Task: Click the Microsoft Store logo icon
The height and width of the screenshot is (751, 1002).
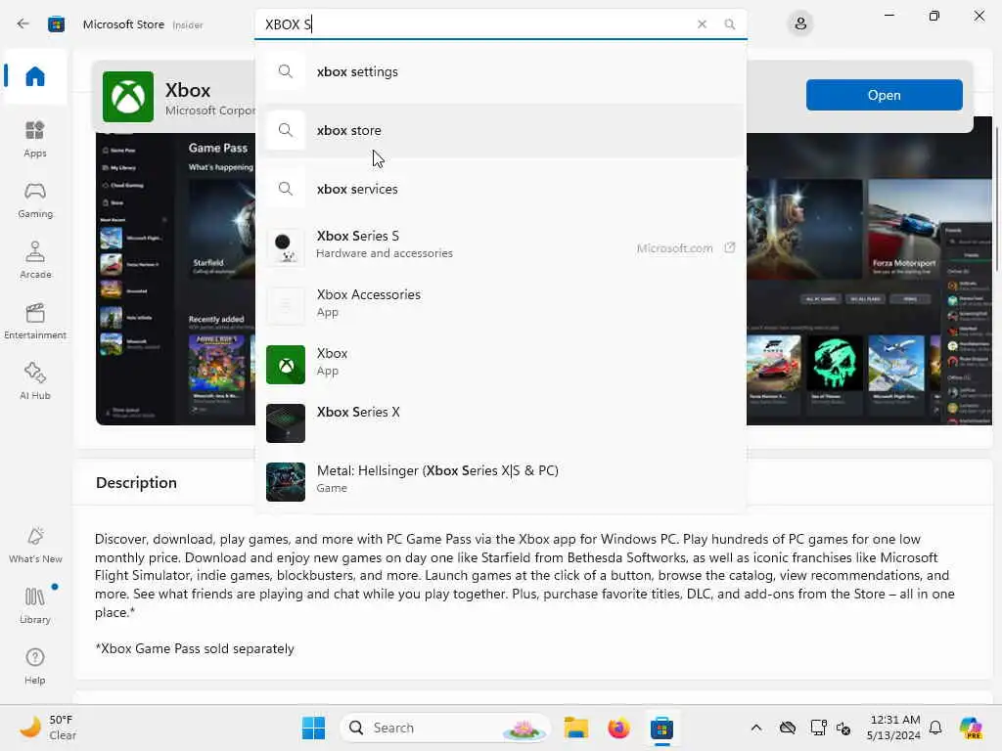Action: [x=56, y=24]
